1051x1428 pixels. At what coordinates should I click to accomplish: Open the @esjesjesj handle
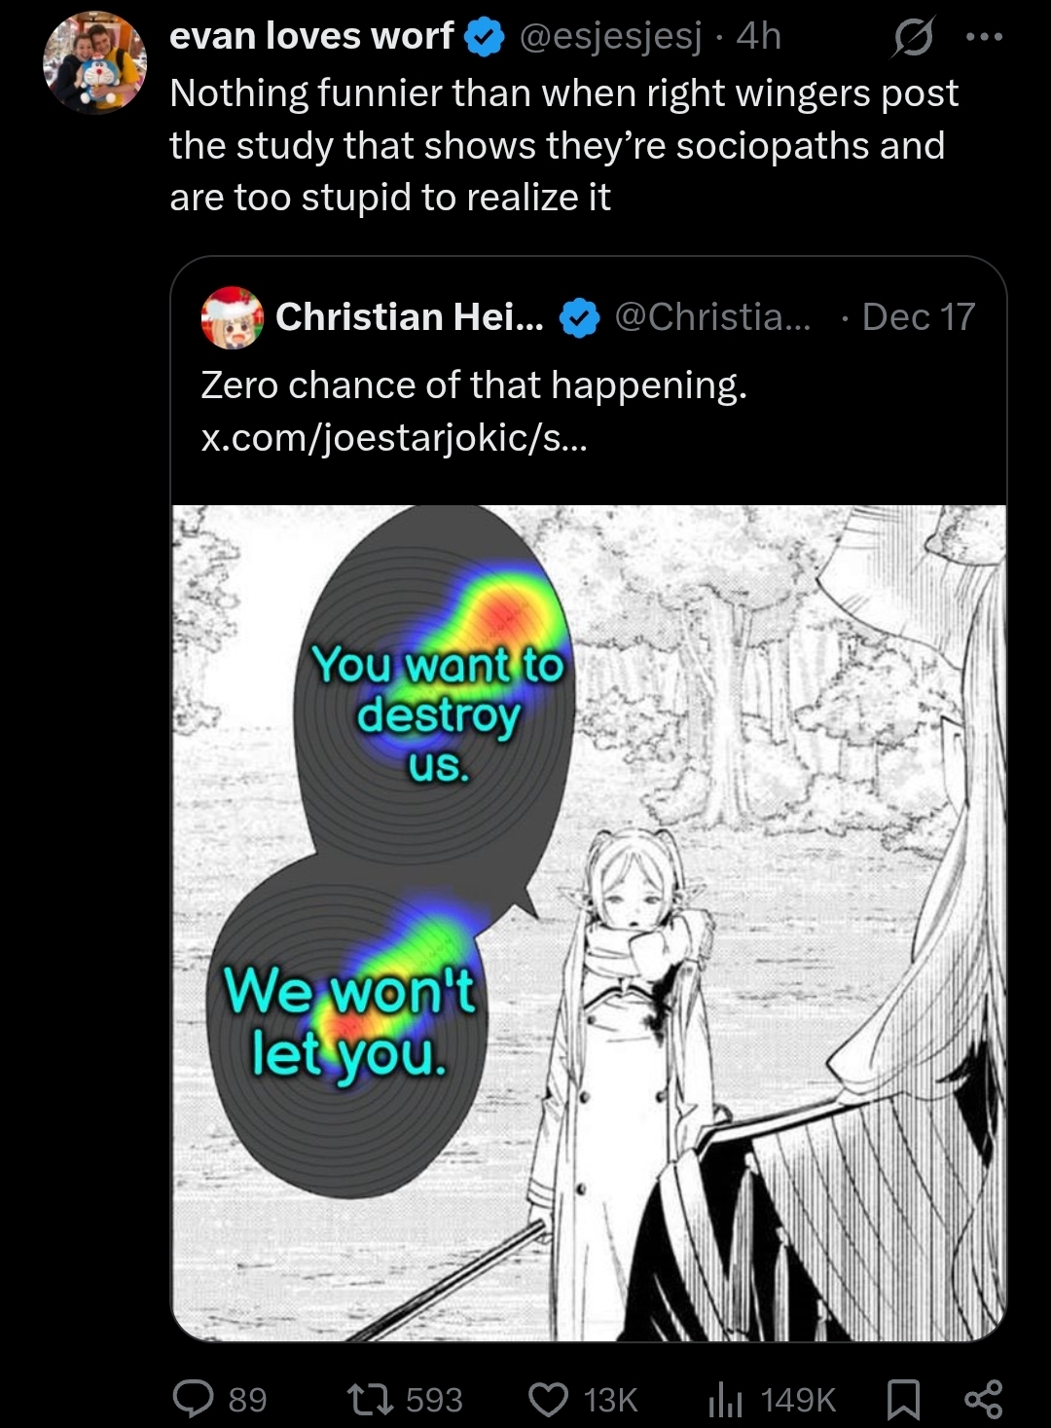610,36
